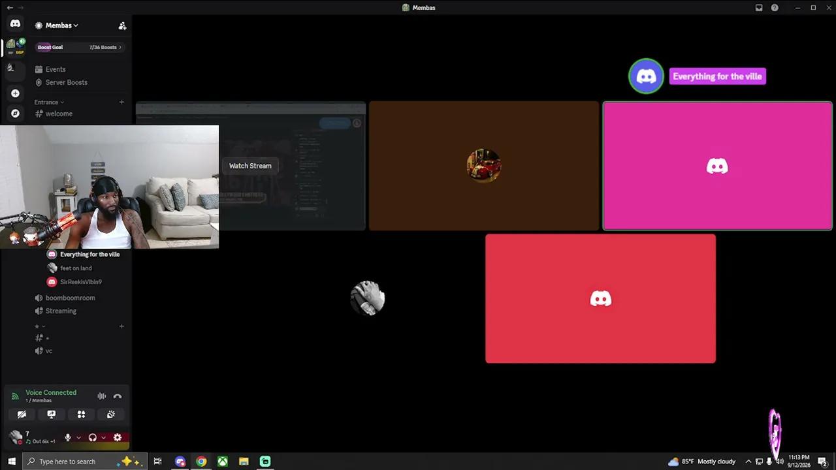
Task: Open the Activities launcher icon
Action: (81, 415)
